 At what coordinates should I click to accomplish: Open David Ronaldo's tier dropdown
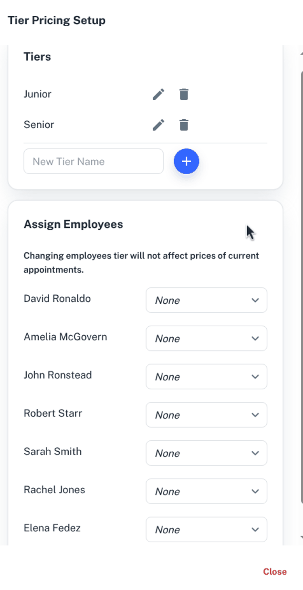pyautogui.click(x=206, y=300)
